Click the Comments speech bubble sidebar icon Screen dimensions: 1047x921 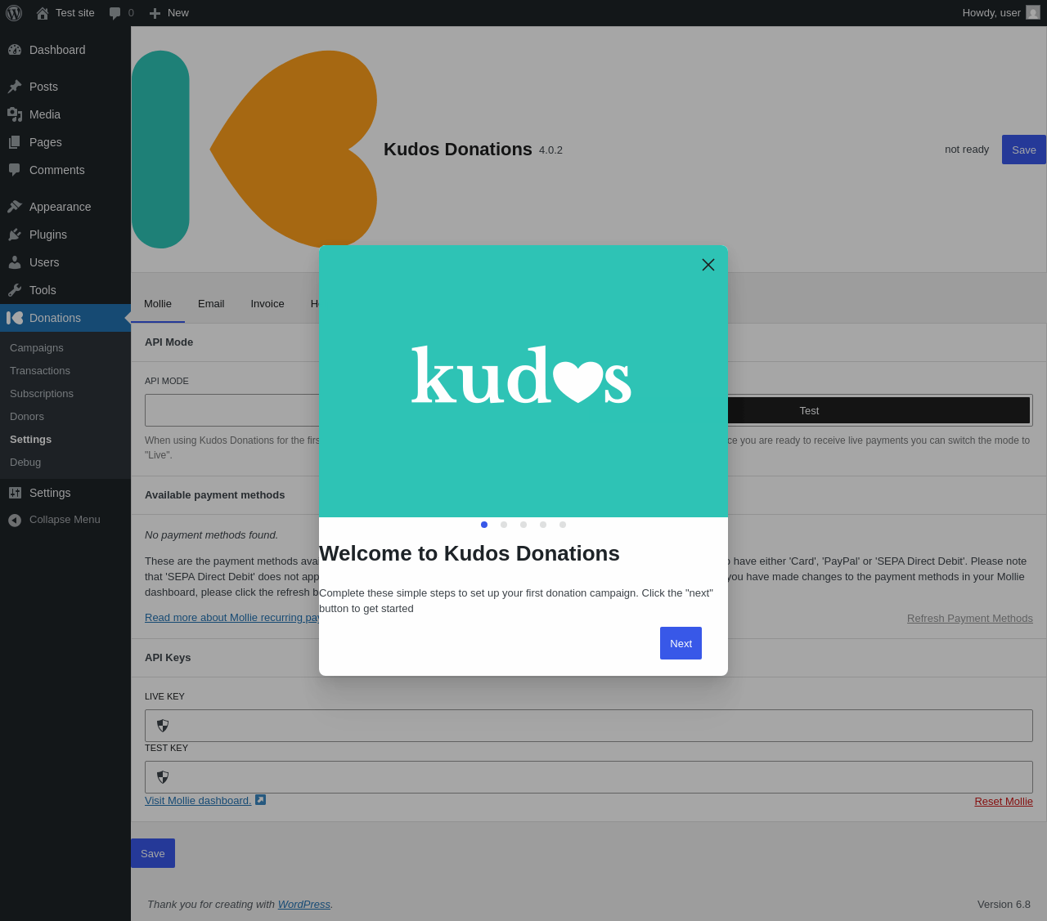15,170
